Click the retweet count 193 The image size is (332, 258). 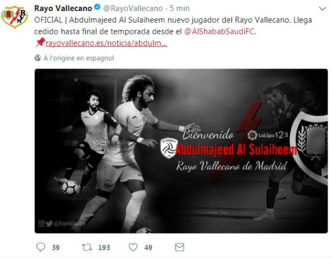104,247
